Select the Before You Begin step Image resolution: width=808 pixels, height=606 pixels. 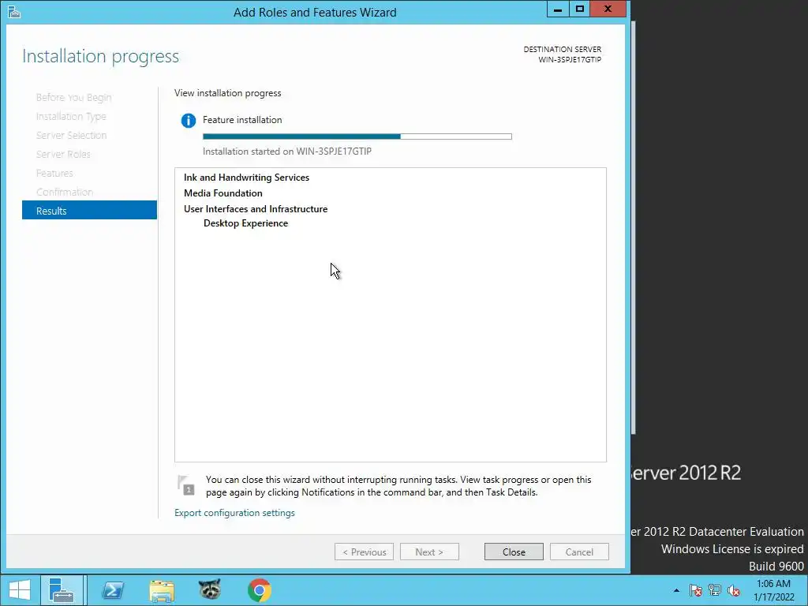point(73,97)
